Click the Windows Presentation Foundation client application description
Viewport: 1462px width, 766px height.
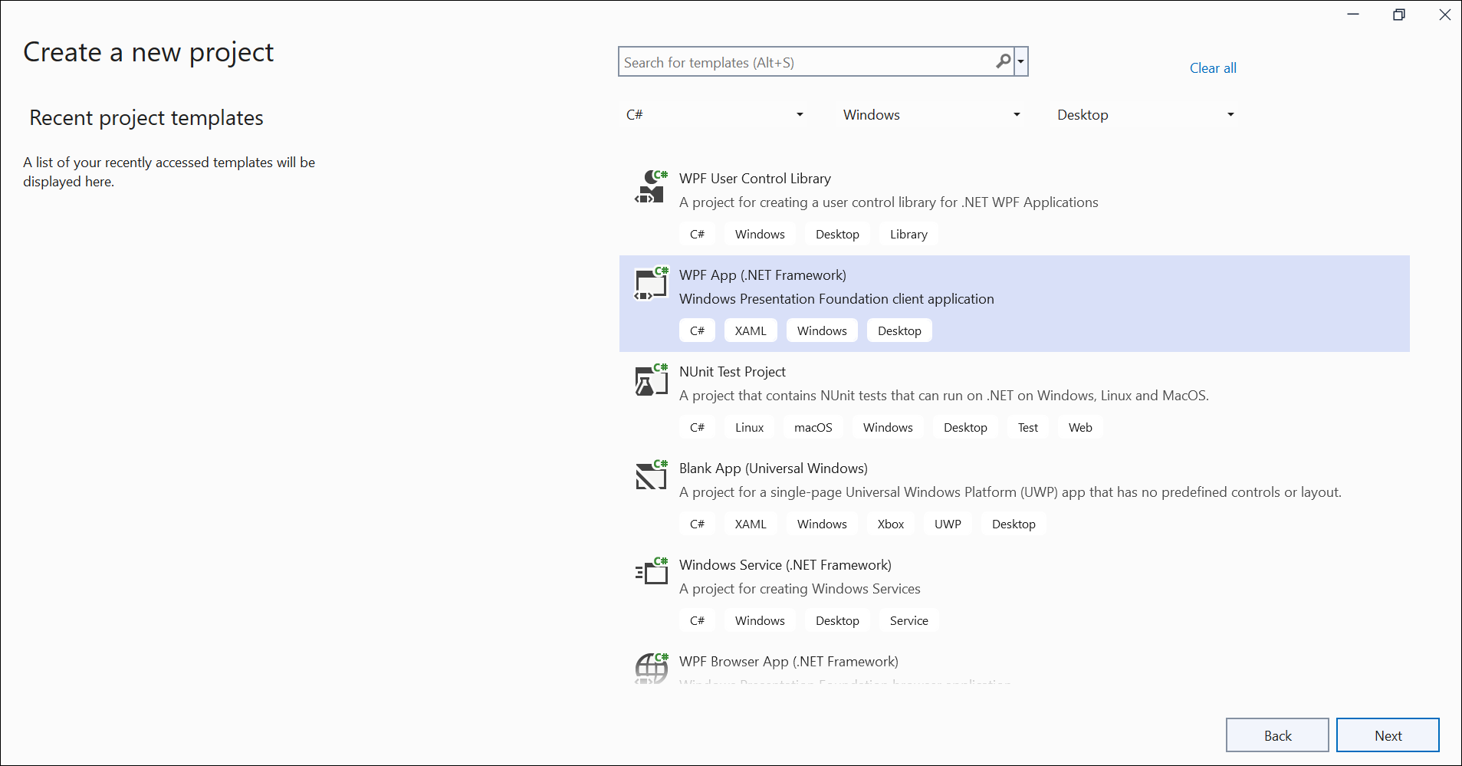(x=836, y=299)
